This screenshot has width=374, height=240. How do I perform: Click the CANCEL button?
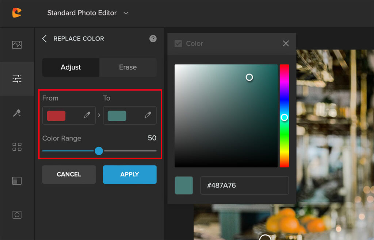point(69,174)
